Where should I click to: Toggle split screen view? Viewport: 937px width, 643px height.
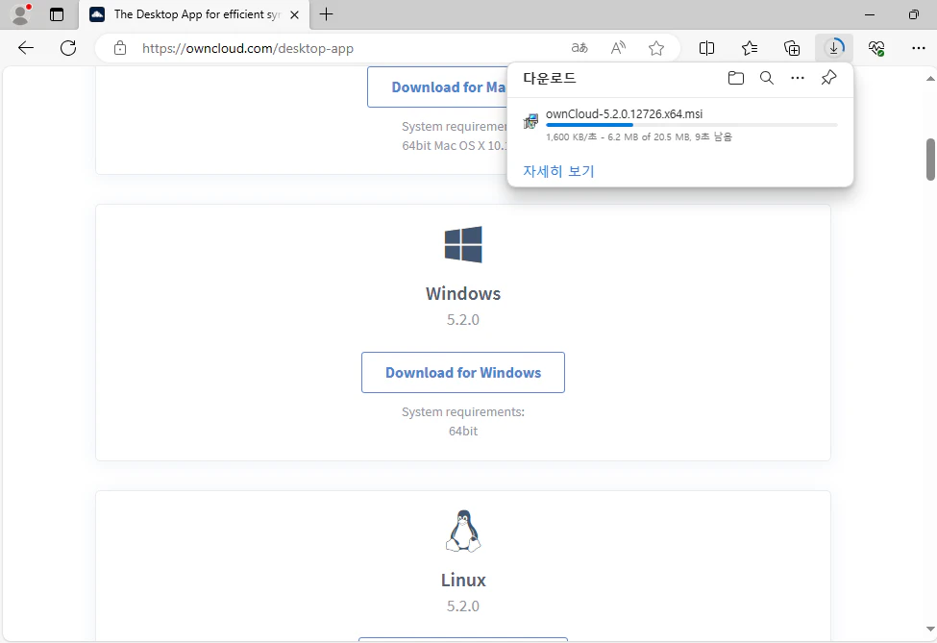pos(706,48)
